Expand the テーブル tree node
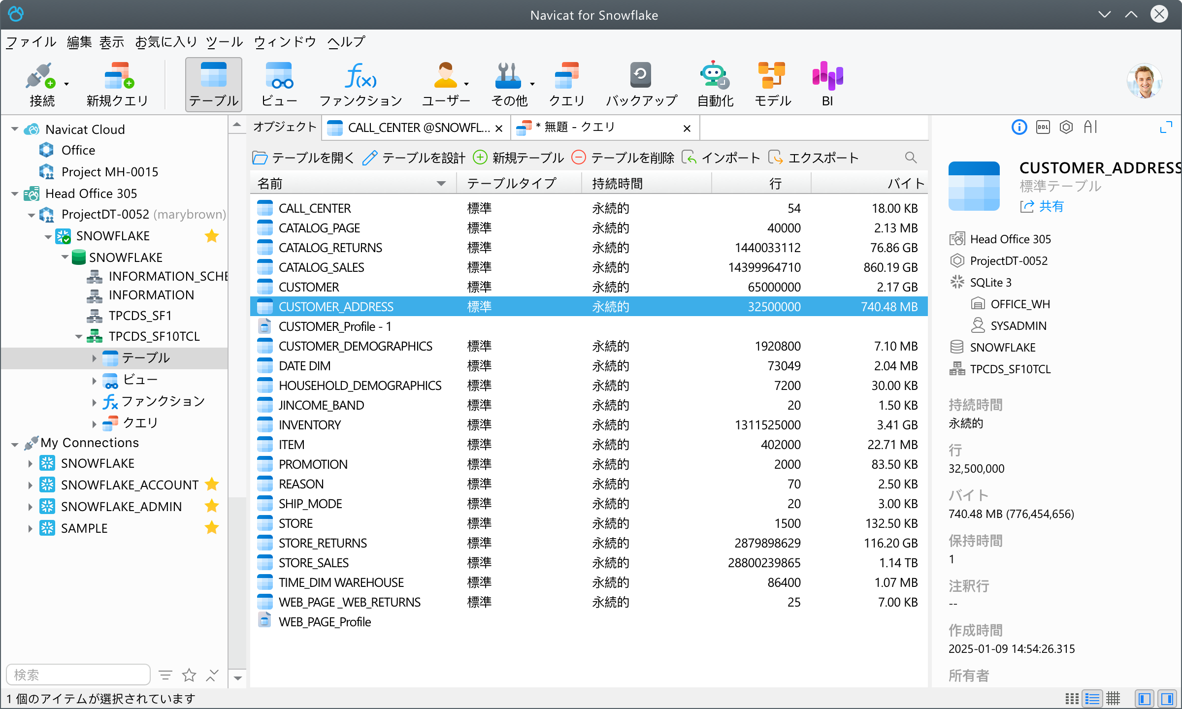This screenshot has width=1182, height=709. click(94, 358)
